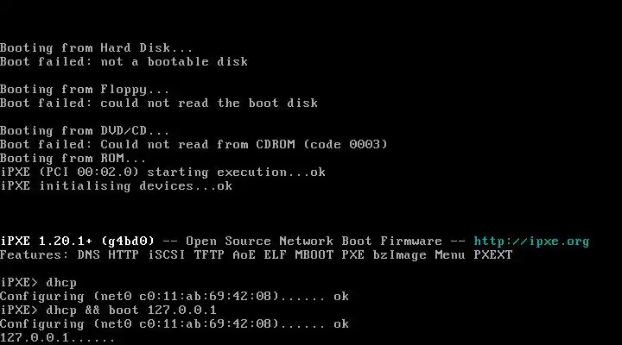Click the 'bzImage' feature word
Viewport: 622px width, 345px height.
(x=399, y=255)
